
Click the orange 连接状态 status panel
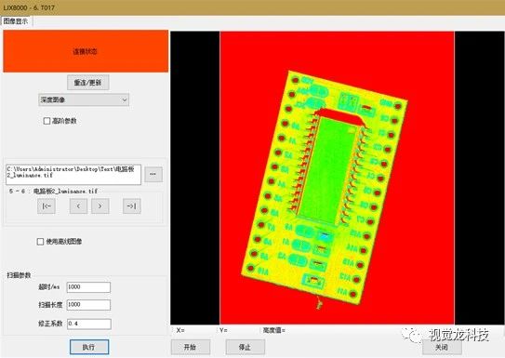point(86,51)
